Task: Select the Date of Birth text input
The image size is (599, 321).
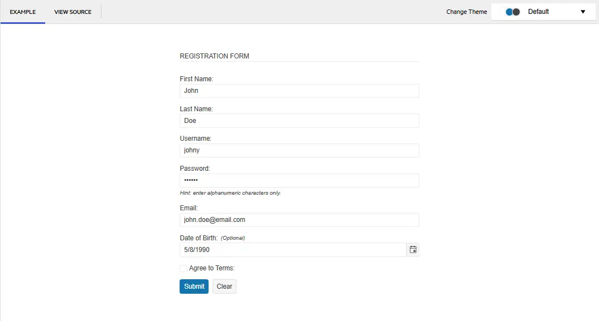Action: pos(293,249)
